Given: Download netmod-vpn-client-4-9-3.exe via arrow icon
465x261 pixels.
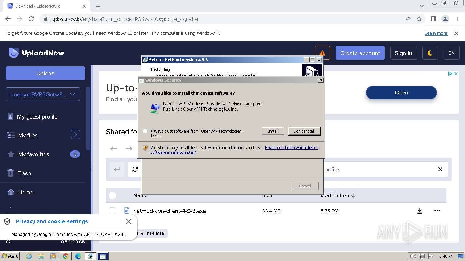Looking at the screenshot, I should click(x=420, y=211).
